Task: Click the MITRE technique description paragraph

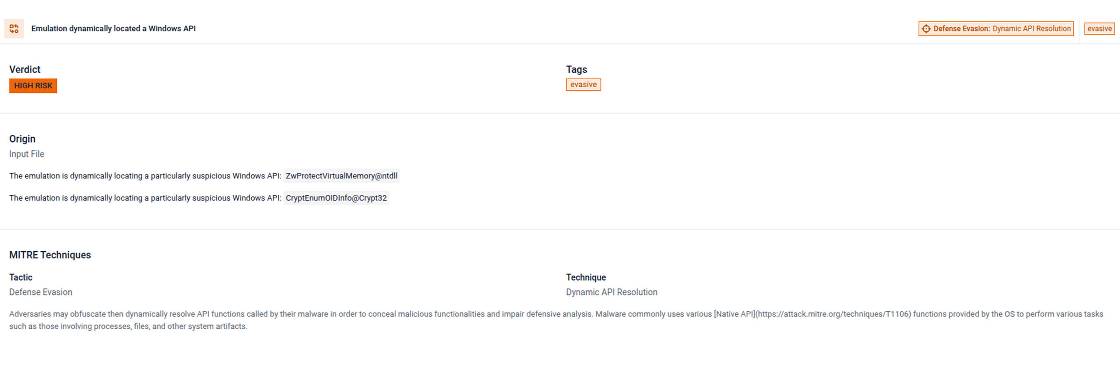Action: click(349, 320)
